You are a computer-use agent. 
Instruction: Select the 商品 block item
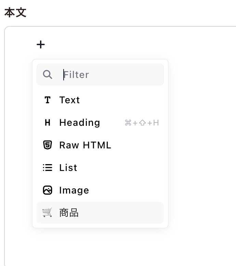tap(69, 213)
